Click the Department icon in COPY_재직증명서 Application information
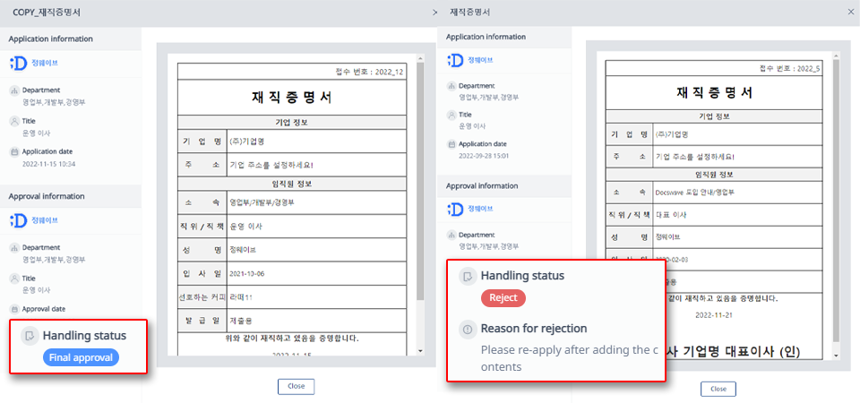The image size is (860, 403). 15,90
